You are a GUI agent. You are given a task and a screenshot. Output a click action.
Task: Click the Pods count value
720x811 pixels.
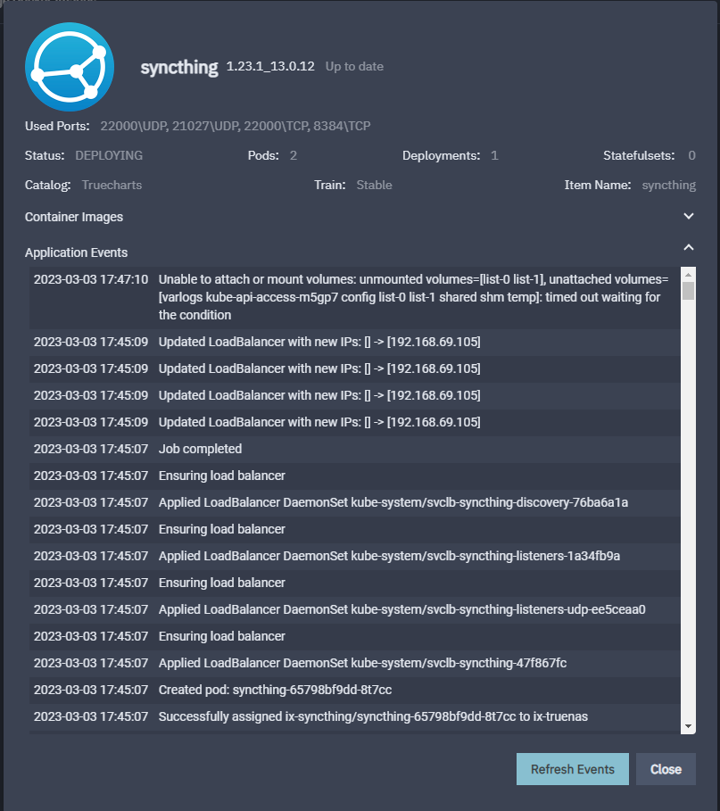pyautogui.click(x=294, y=155)
